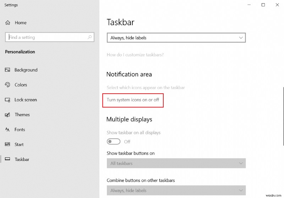
Task: Open 'Turn system icons on or off'
Action: [x=133, y=100]
